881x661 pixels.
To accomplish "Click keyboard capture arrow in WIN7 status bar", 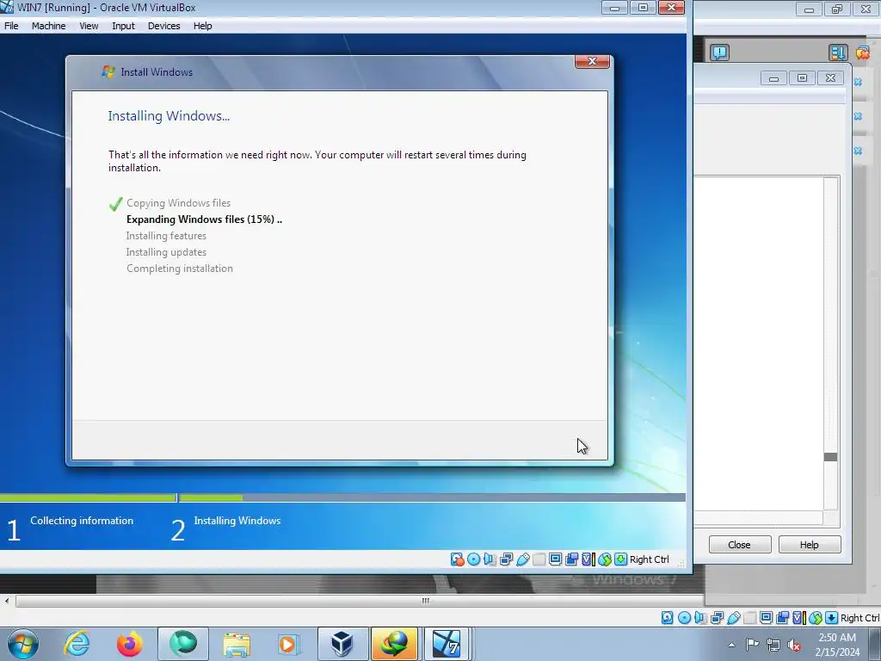I will (x=621, y=559).
